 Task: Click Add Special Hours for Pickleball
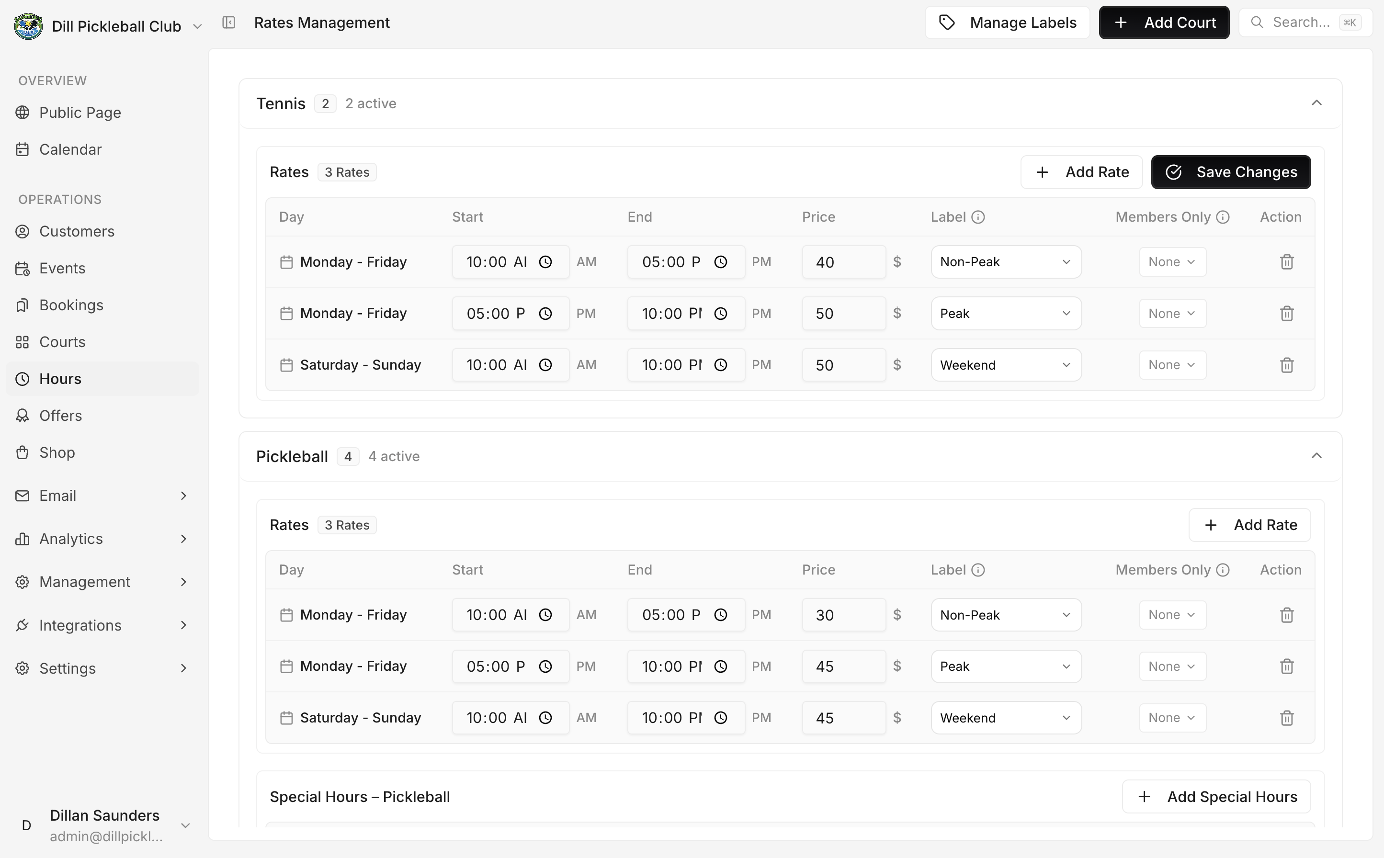[1216, 797]
